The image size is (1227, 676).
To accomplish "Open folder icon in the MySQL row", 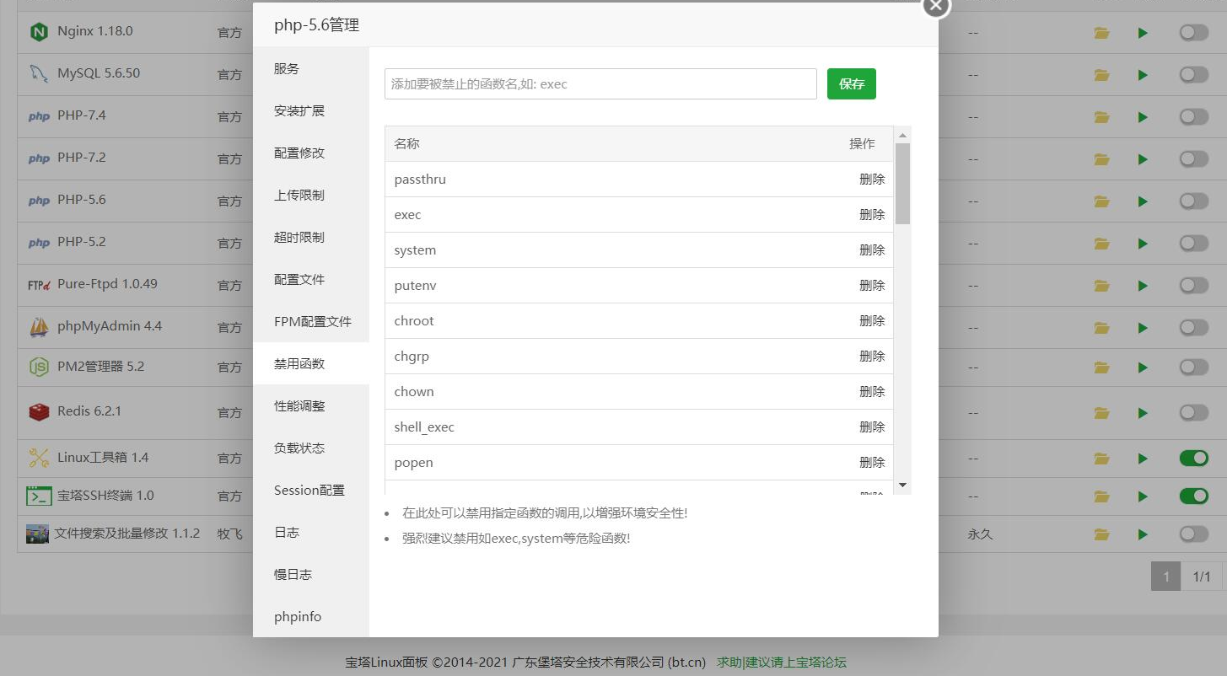I will point(1101,75).
